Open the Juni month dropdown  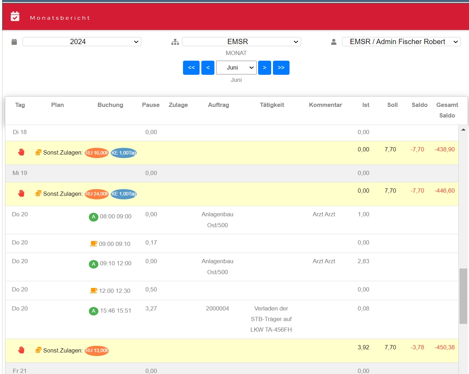[236, 67]
